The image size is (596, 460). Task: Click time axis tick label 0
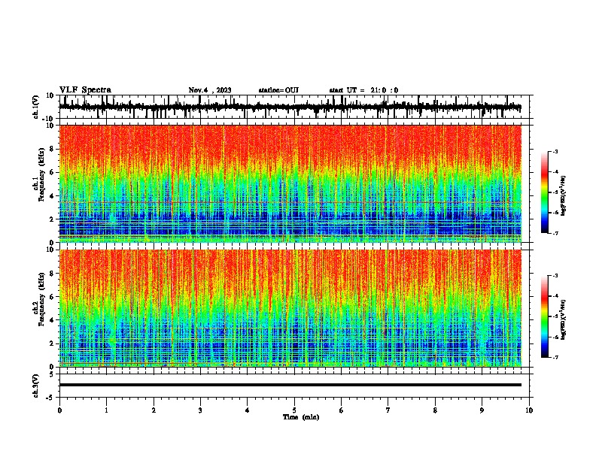59,410
